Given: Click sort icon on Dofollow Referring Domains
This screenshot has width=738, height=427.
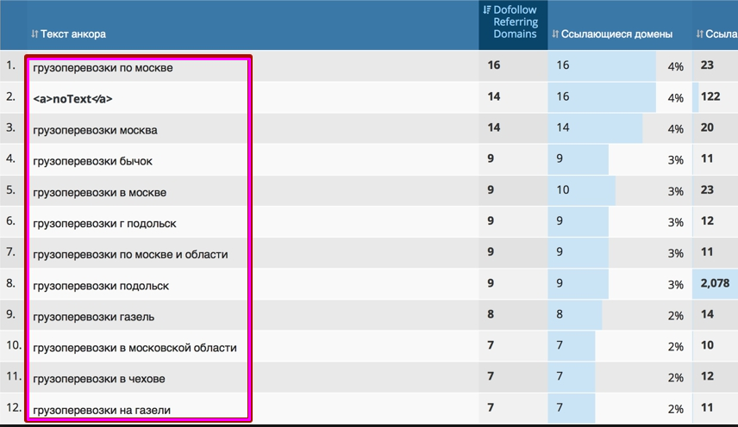Looking at the screenshot, I should coord(487,10).
